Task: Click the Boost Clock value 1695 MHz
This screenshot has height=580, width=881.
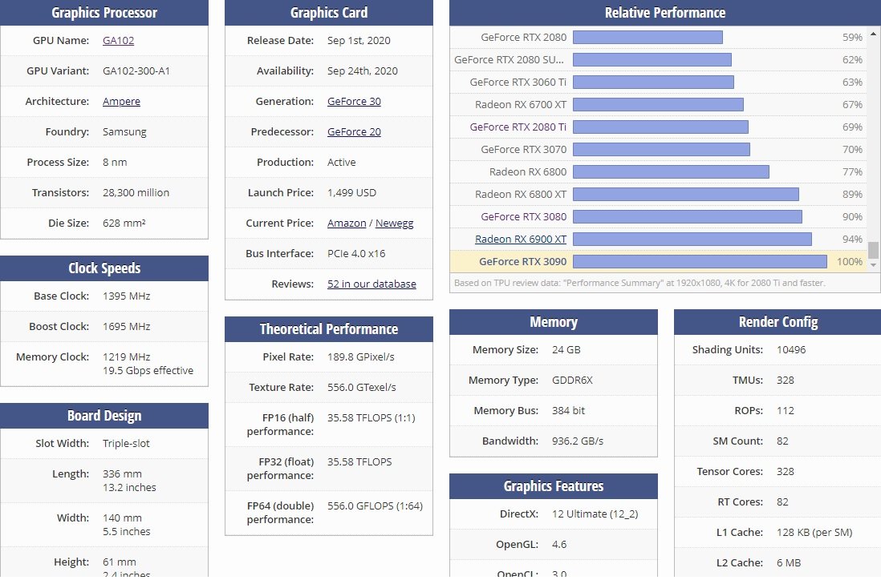Action: tap(127, 327)
